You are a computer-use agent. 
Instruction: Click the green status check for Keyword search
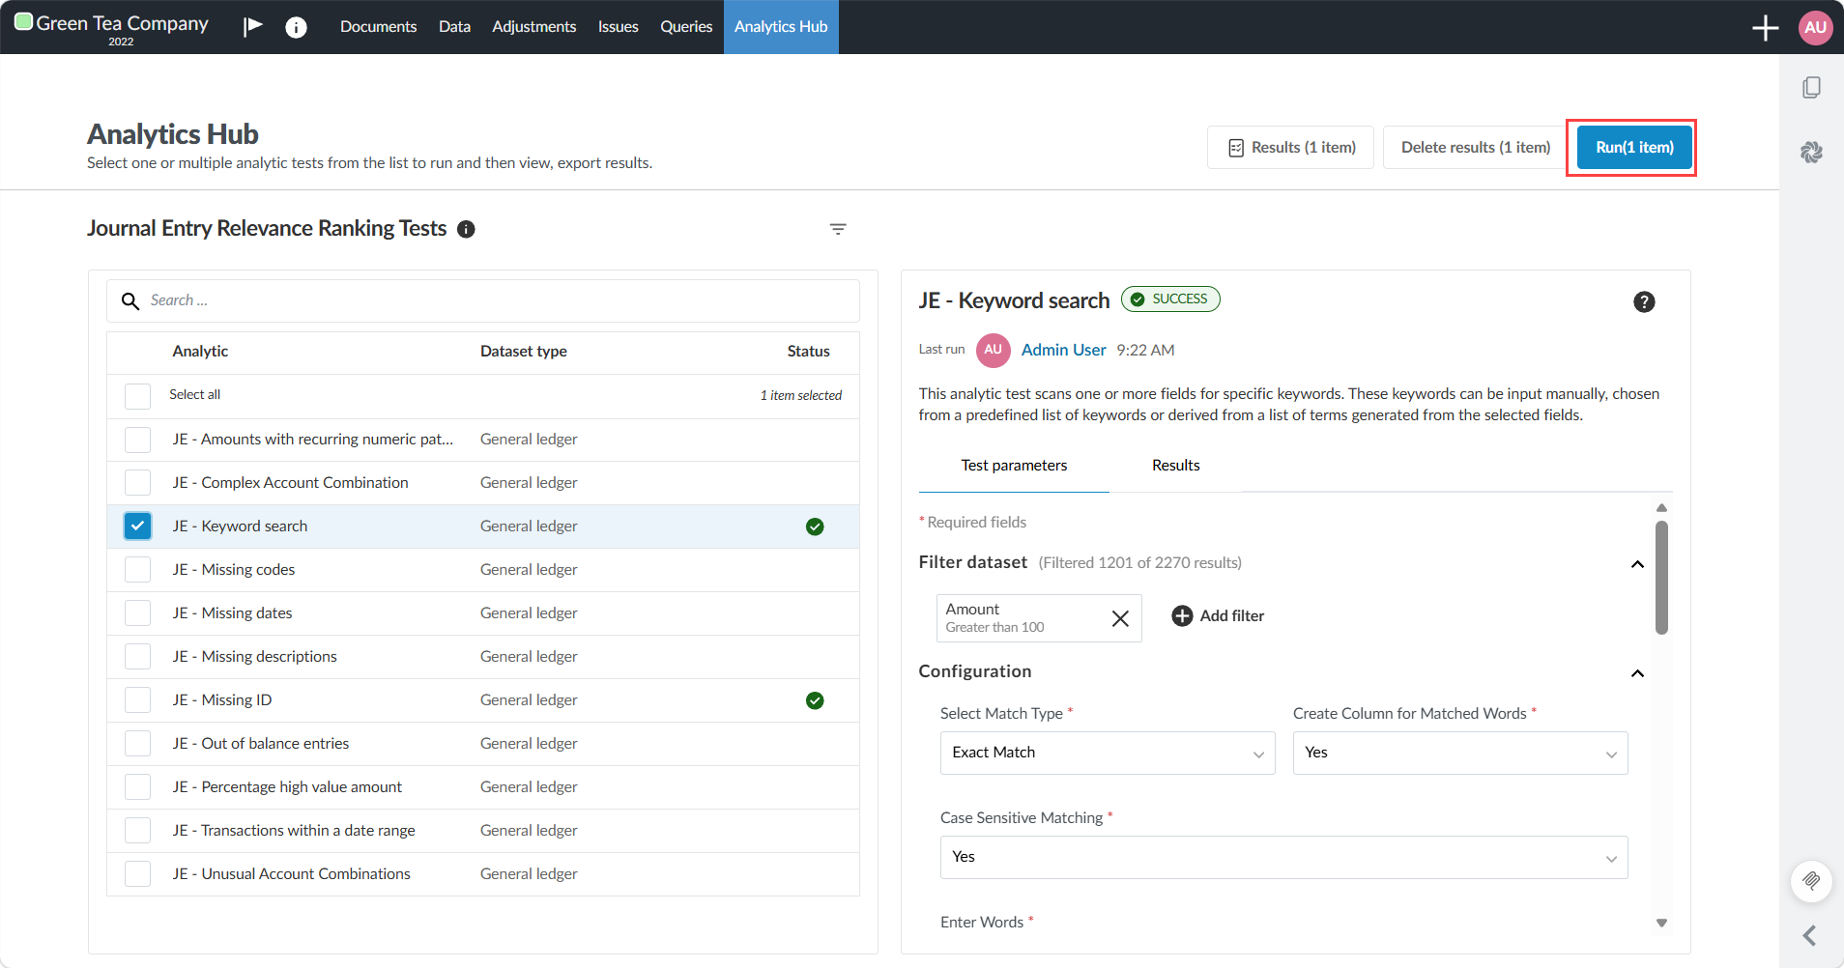[x=815, y=527]
